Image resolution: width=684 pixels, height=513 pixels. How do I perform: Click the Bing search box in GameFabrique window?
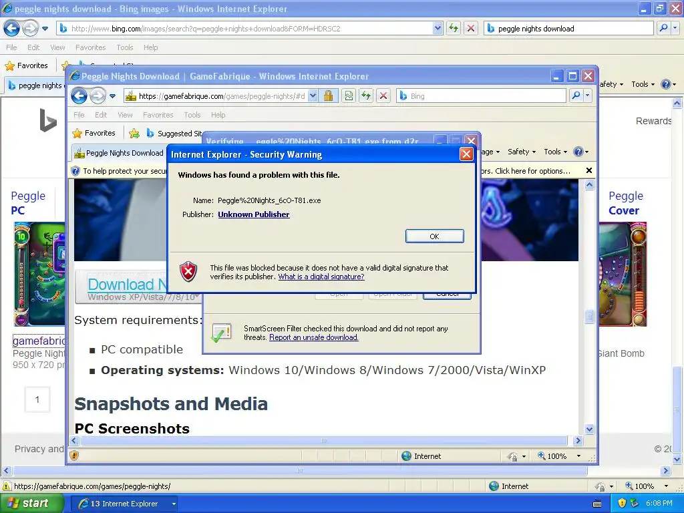482,96
